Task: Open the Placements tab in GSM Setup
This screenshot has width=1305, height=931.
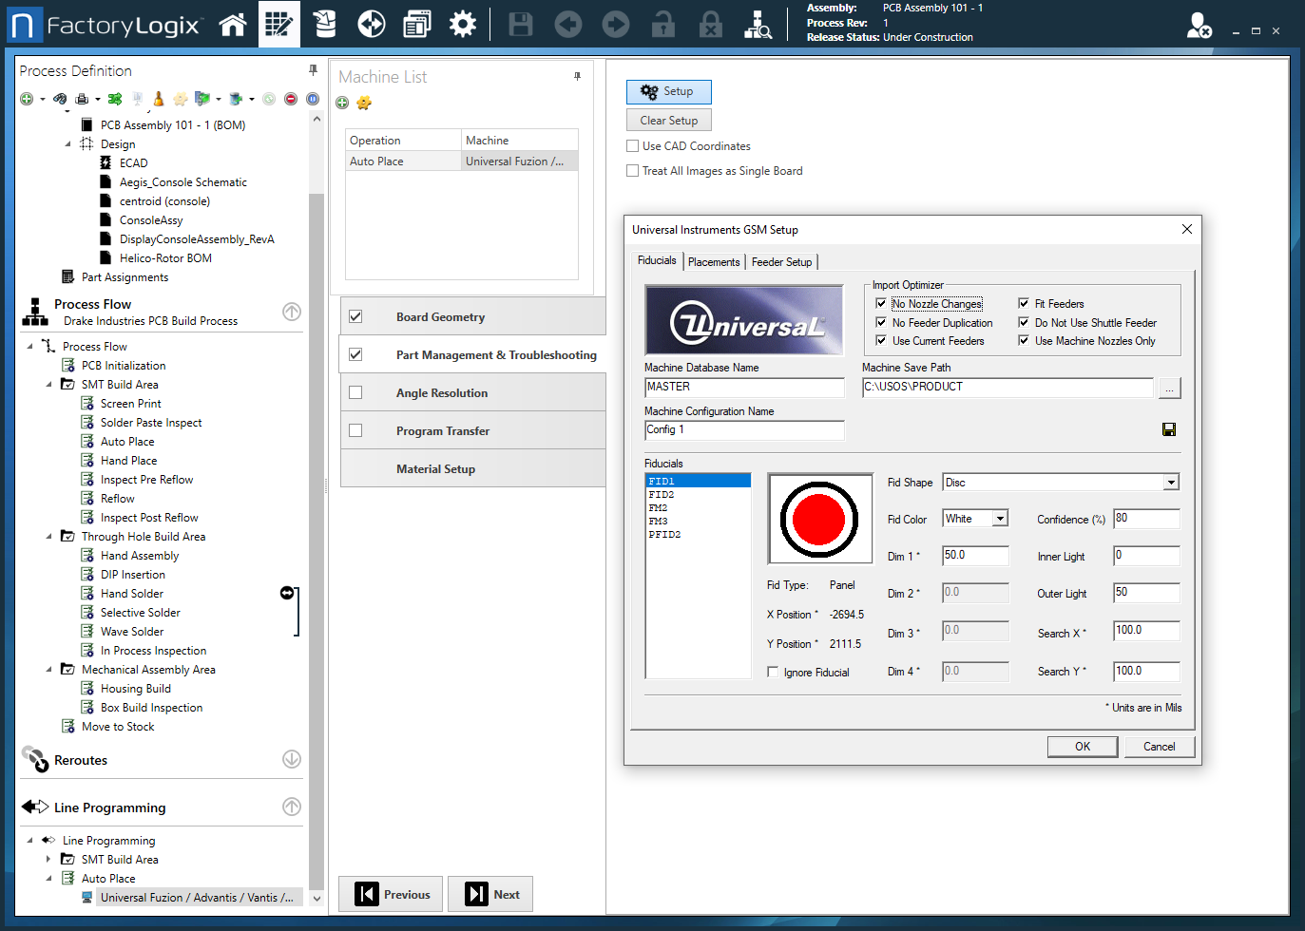Action: pyautogui.click(x=714, y=261)
